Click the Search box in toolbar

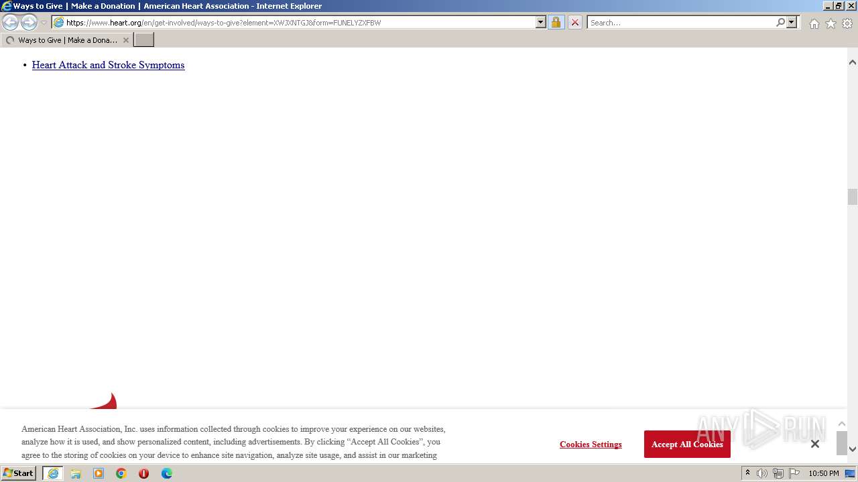coord(680,22)
